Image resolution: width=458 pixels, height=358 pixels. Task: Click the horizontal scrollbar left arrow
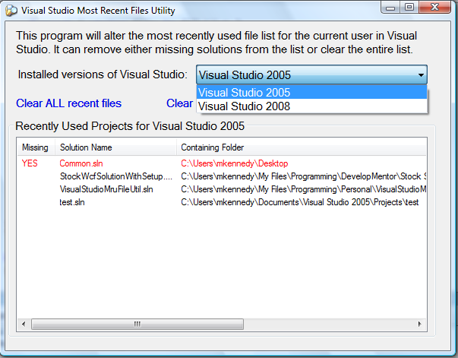[x=23, y=324]
